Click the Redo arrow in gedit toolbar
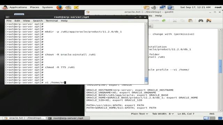 click(x=164, y=21)
